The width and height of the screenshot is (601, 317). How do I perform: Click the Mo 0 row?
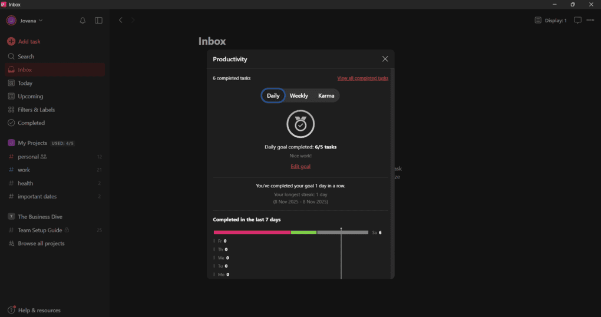[x=221, y=275]
